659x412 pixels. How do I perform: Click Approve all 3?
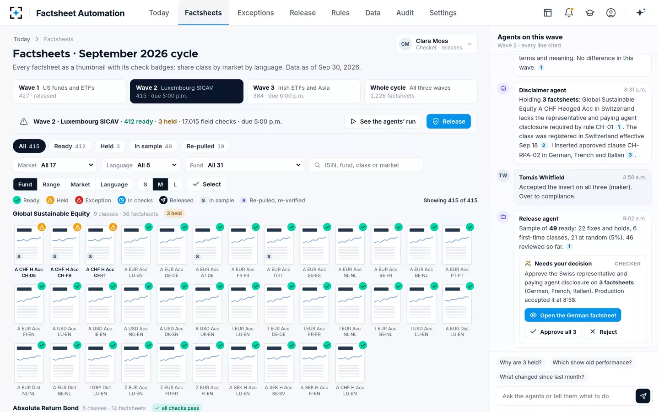[x=553, y=332]
